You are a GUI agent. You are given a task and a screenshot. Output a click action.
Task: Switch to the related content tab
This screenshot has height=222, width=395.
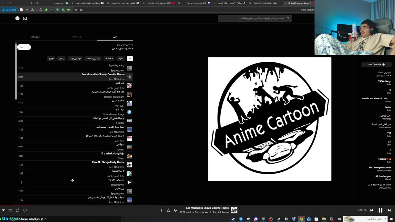[x=35, y=37]
